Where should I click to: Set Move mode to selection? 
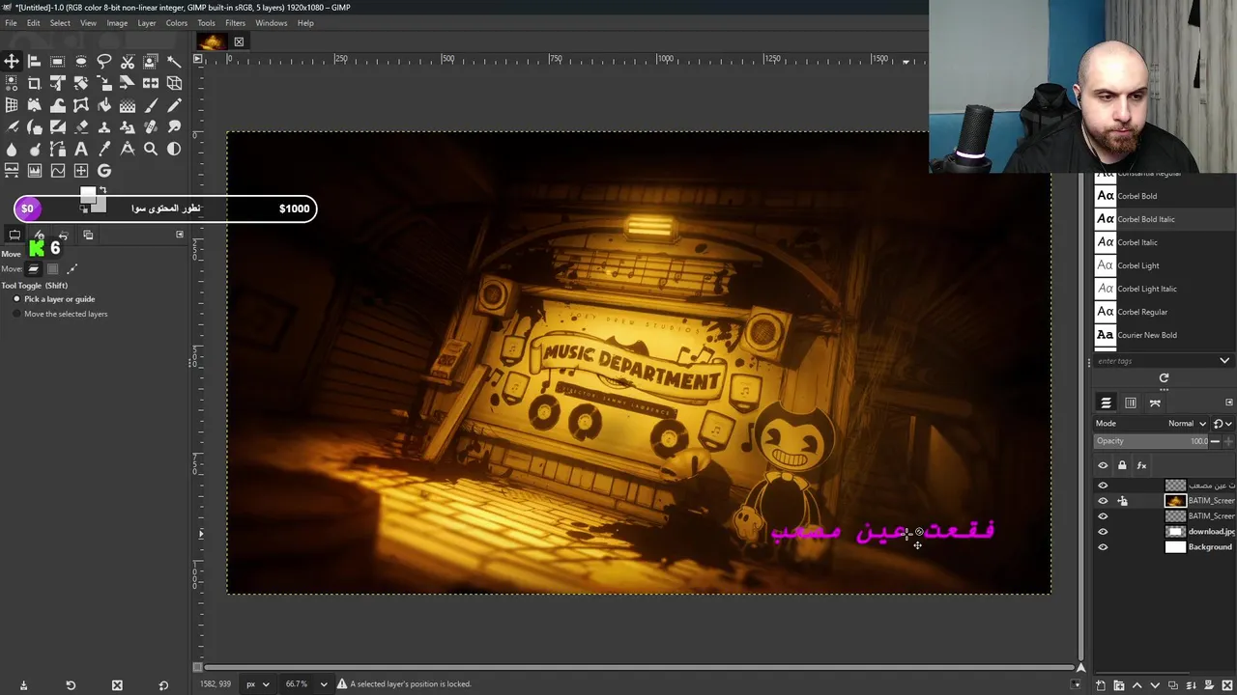pos(52,269)
